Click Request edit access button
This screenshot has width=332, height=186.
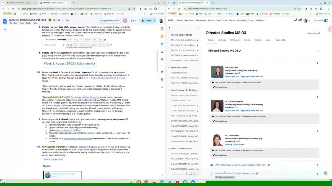110,21
